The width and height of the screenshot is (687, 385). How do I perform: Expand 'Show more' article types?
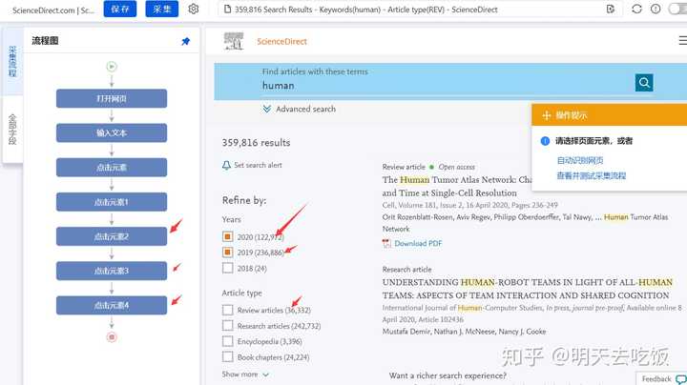[245, 375]
